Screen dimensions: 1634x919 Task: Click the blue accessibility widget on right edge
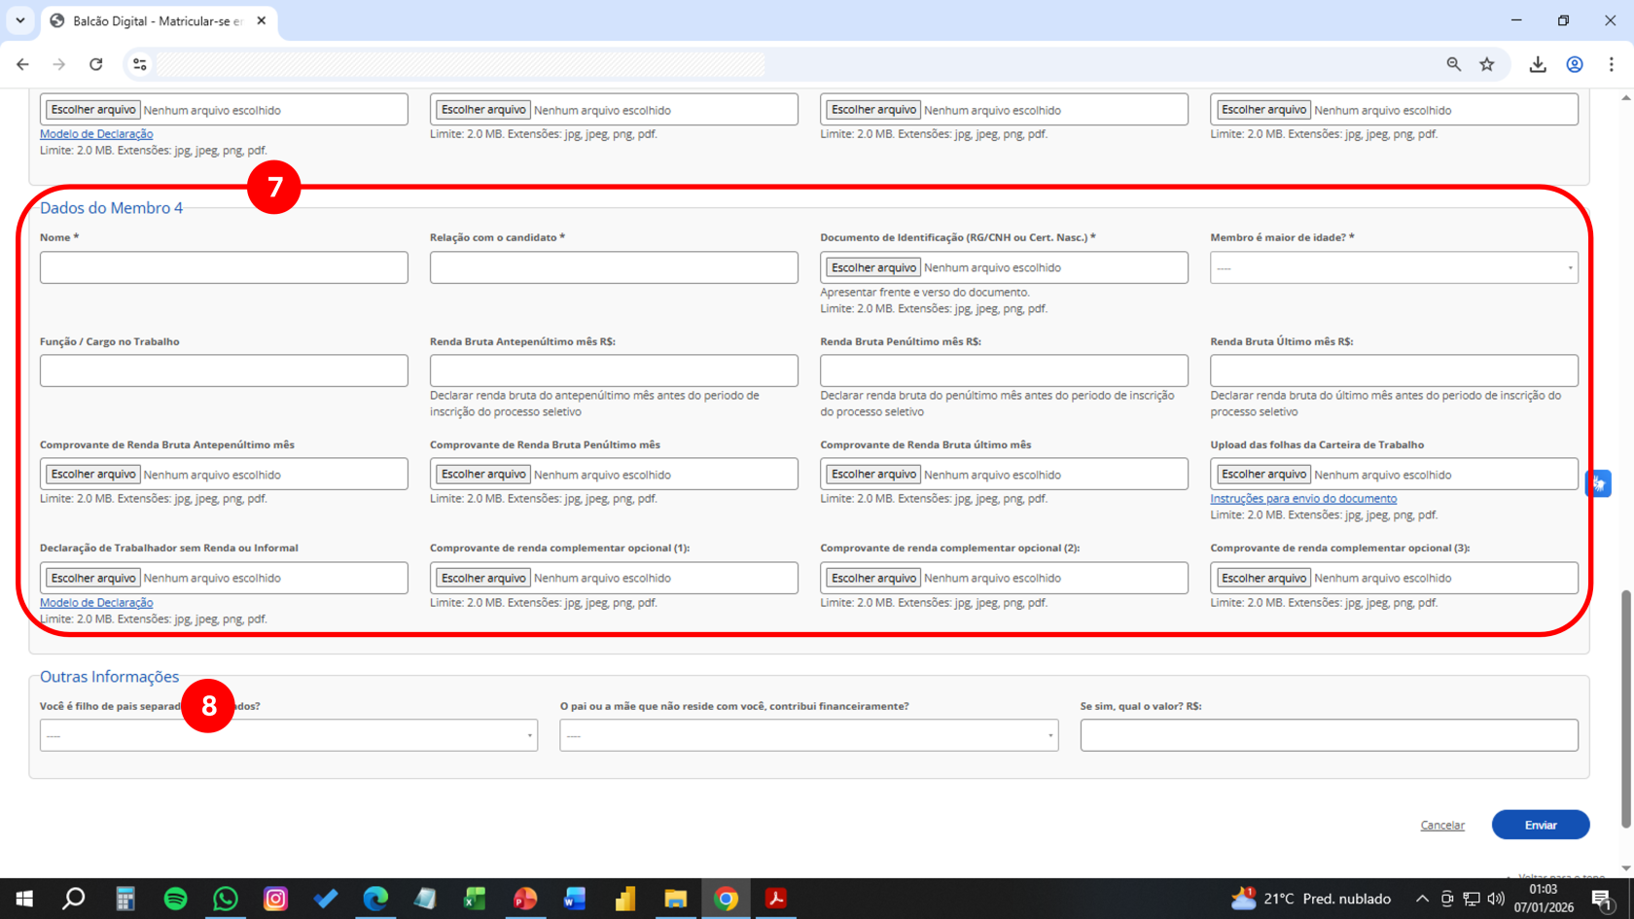click(1598, 483)
